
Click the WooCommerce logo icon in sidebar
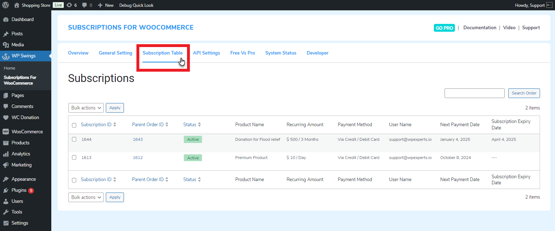6,132
